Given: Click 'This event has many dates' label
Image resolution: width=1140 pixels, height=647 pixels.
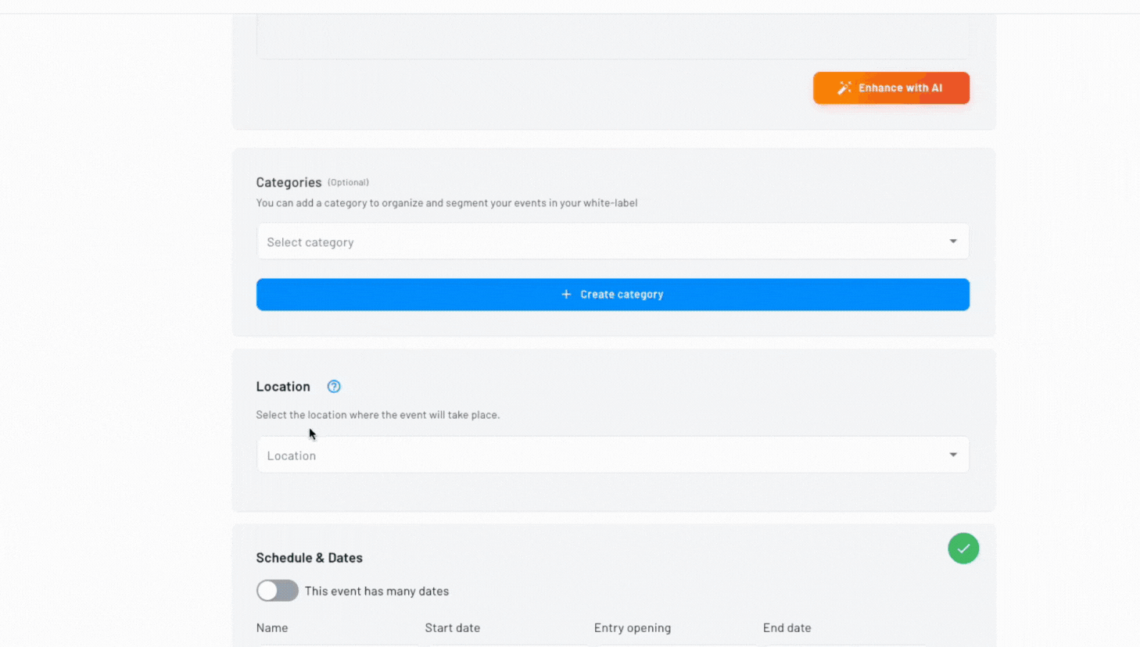Looking at the screenshot, I should [x=377, y=592].
